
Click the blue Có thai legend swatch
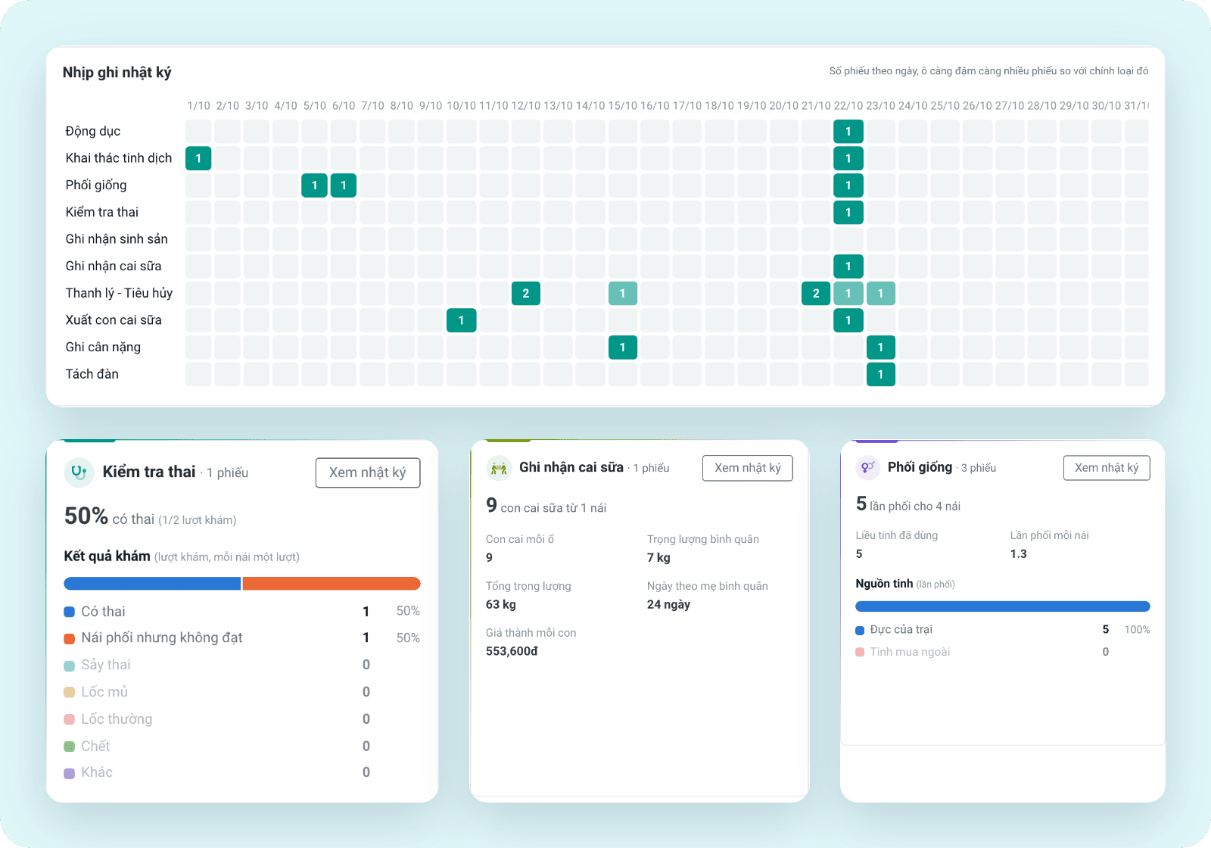pyautogui.click(x=70, y=612)
